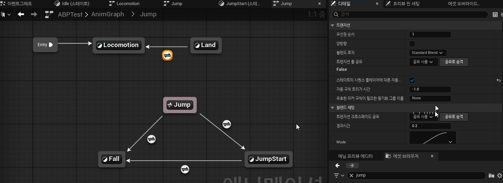Click 공유로 승격 button for crossfade

pos(454,117)
